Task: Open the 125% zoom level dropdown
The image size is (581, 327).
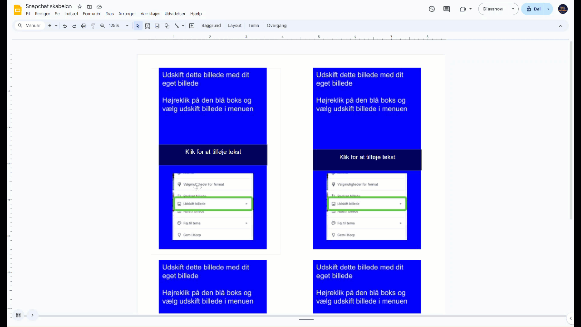Action: (118, 26)
